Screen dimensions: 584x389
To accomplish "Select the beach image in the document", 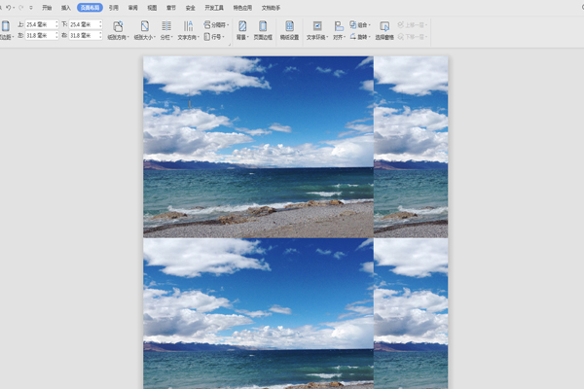I will [258, 146].
